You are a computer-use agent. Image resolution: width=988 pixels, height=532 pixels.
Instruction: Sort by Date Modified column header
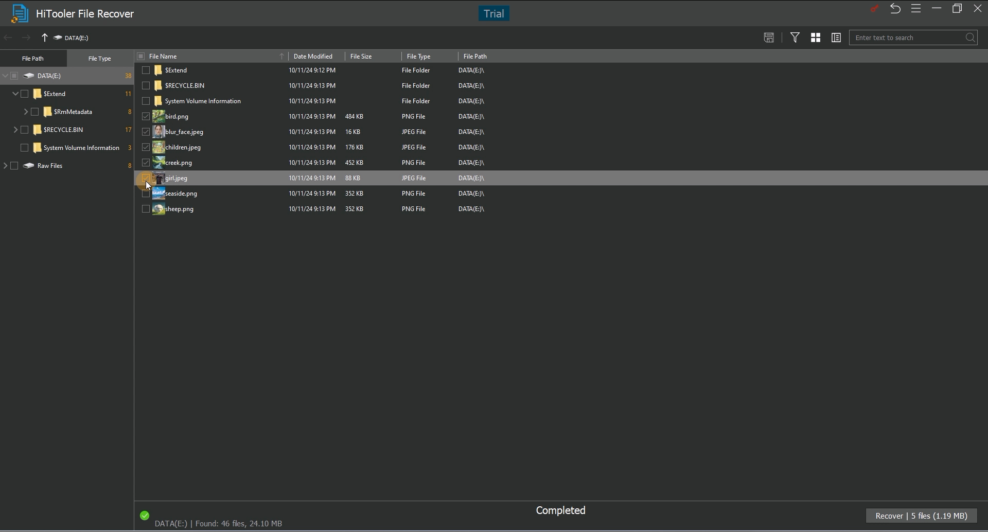316,56
